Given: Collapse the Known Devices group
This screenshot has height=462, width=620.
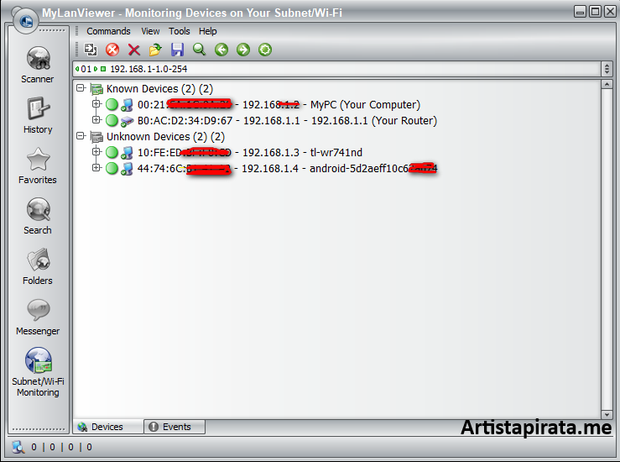Looking at the screenshot, I should (81, 88).
